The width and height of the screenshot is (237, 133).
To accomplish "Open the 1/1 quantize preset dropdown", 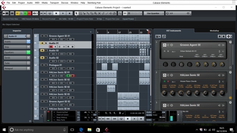I will click(x=179, y=13).
